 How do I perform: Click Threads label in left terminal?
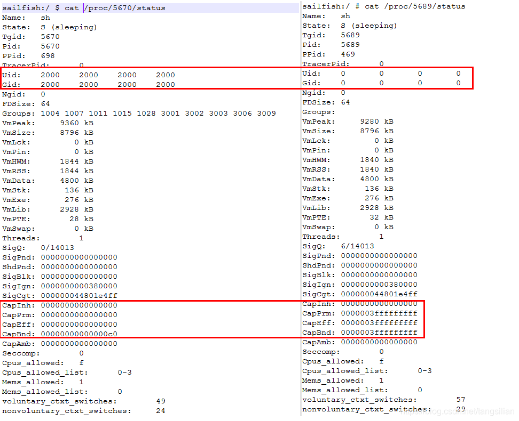pos(21,238)
